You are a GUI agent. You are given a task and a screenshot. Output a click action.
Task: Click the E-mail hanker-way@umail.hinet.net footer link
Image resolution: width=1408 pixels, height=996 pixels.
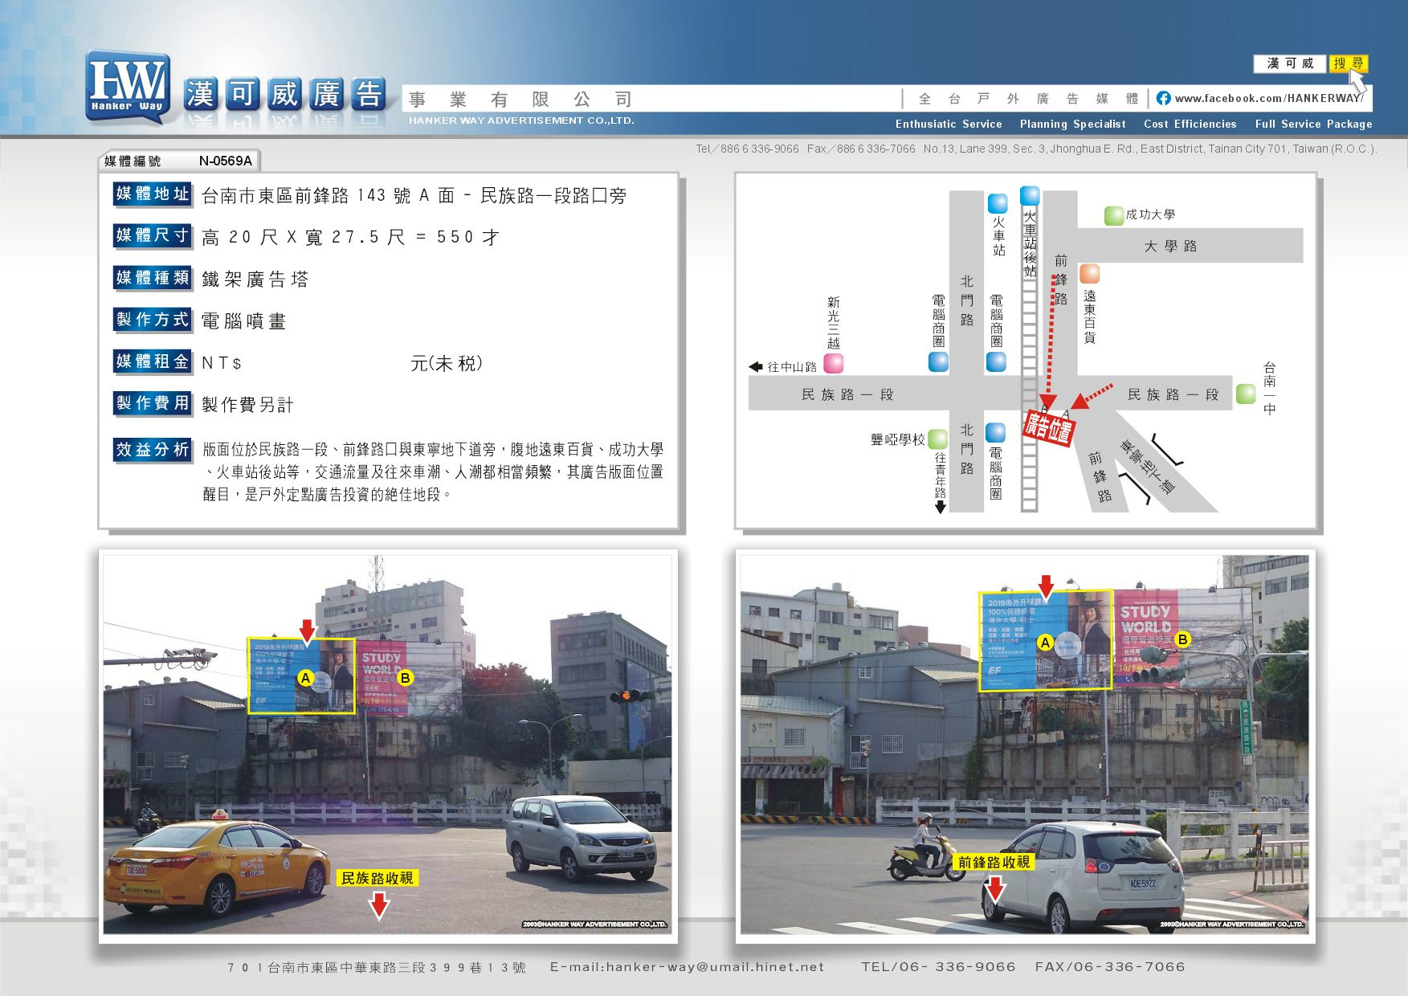point(687,967)
